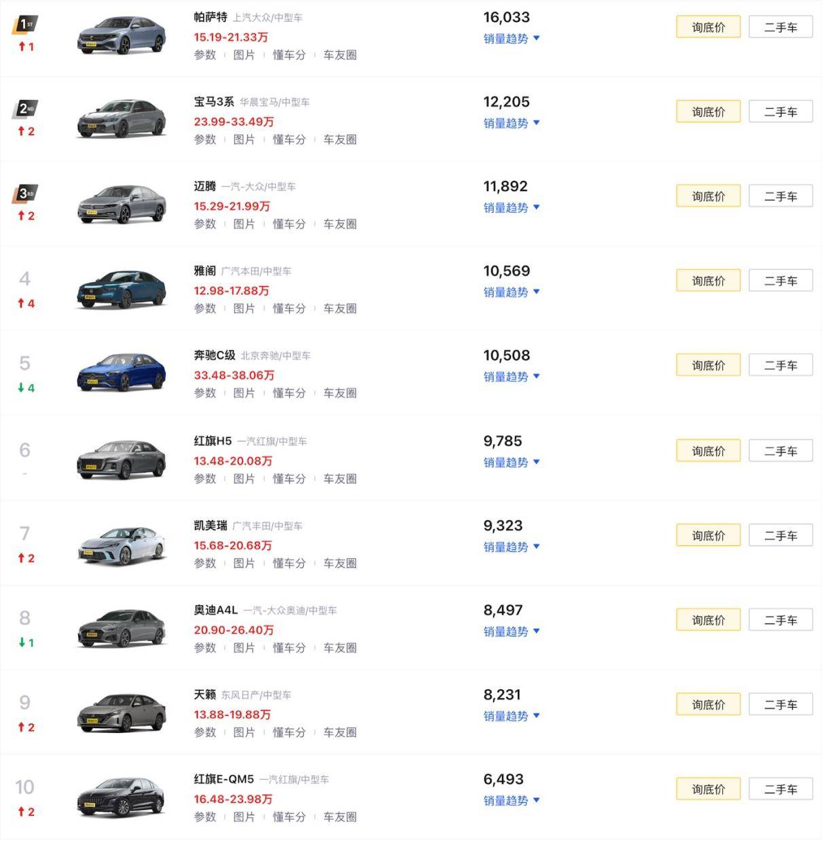Click 二手车 button for 雅阁
Viewport: 822px width, 841px height.
[x=780, y=281]
